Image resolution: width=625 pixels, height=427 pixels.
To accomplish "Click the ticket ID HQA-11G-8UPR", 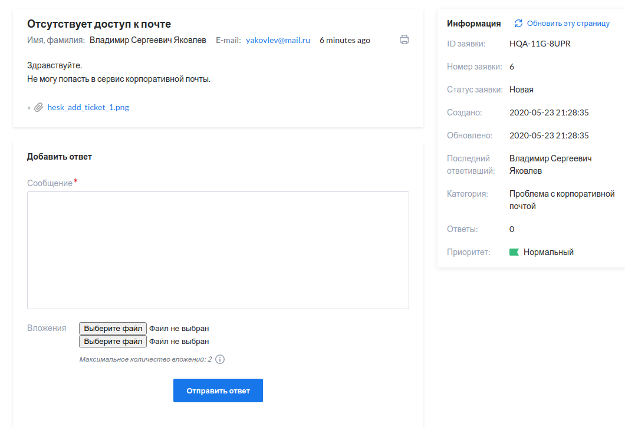I will click(540, 44).
